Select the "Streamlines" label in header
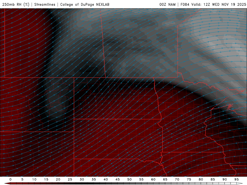This screenshot has width=247, height=185. coord(45,4)
